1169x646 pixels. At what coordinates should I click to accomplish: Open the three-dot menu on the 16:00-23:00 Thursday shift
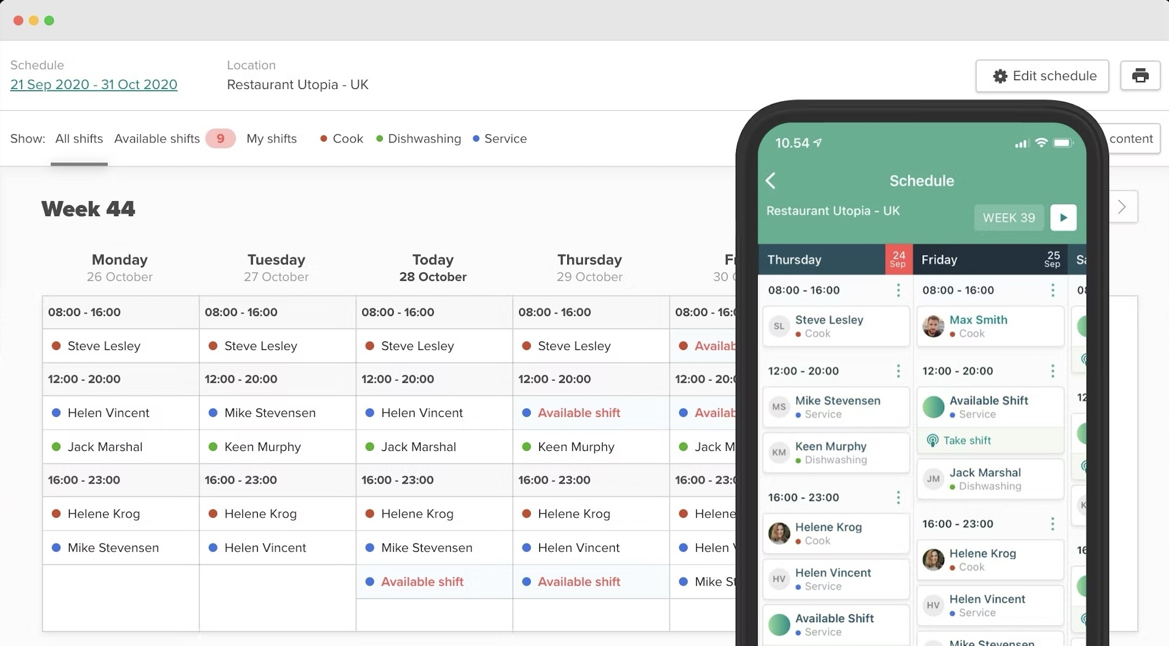[898, 497]
